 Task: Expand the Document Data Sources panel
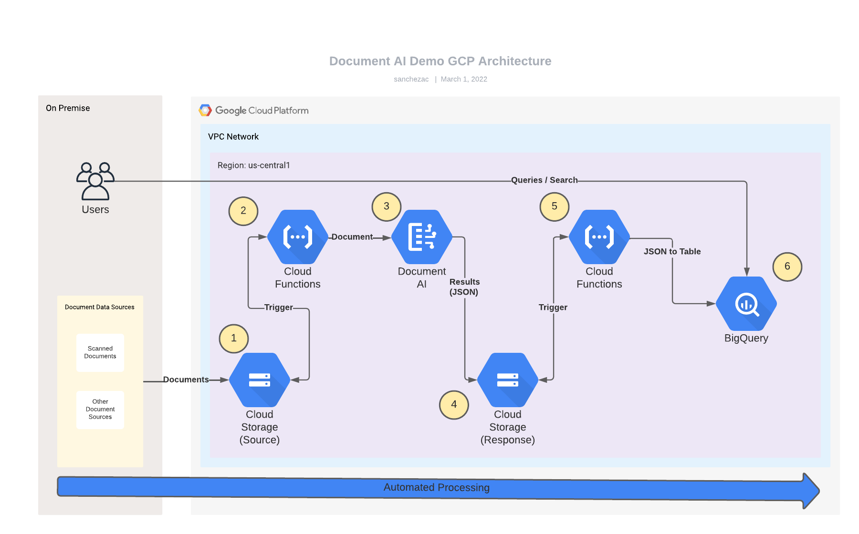click(99, 307)
